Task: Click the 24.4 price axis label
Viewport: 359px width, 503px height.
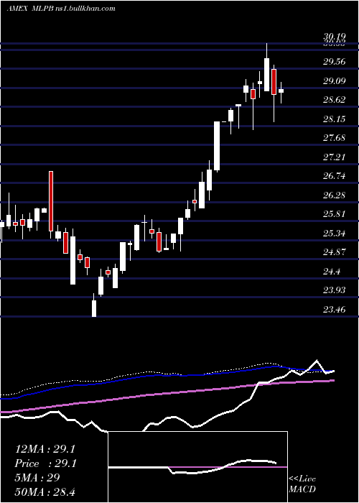Action: click(x=332, y=272)
